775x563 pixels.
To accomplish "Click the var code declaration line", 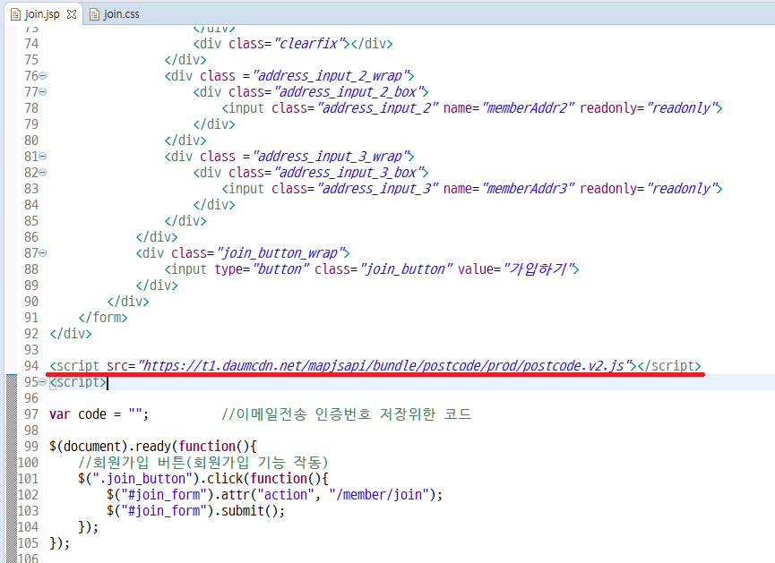I will (99, 414).
